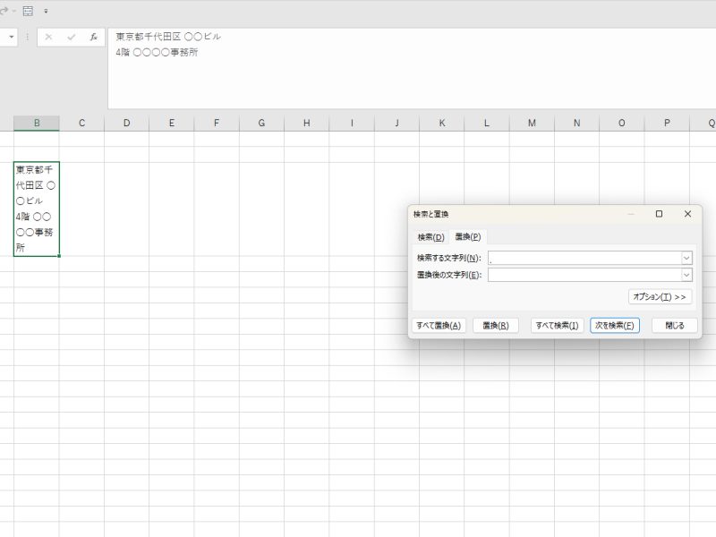Image resolution: width=716 pixels, height=537 pixels.
Task: Click the 置換(R) button
Action: (496, 326)
